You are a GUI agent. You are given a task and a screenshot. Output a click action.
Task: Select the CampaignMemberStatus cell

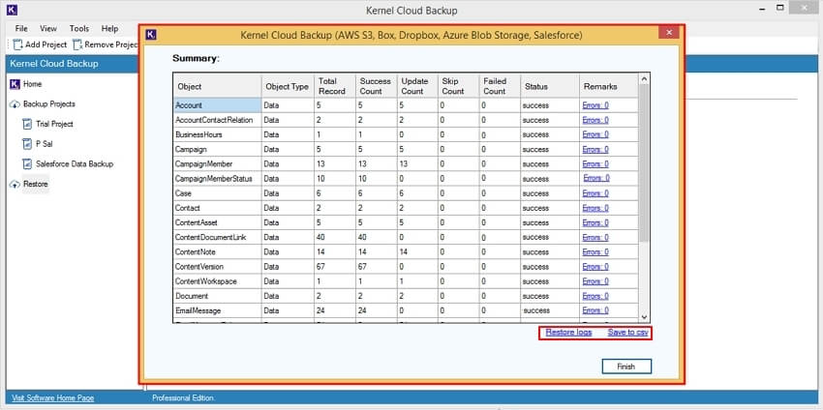(x=217, y=179)
